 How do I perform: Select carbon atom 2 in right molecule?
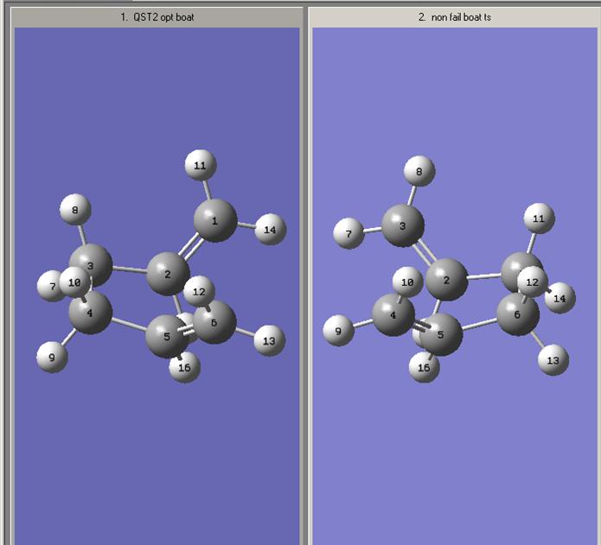447,280
